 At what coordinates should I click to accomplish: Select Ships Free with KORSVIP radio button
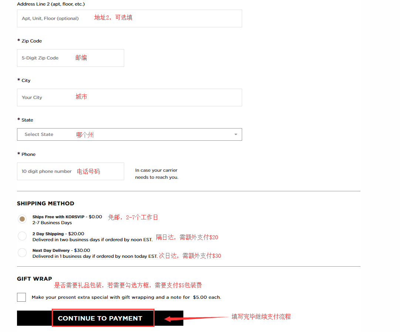pyautogui.click(x=22, y=219)
